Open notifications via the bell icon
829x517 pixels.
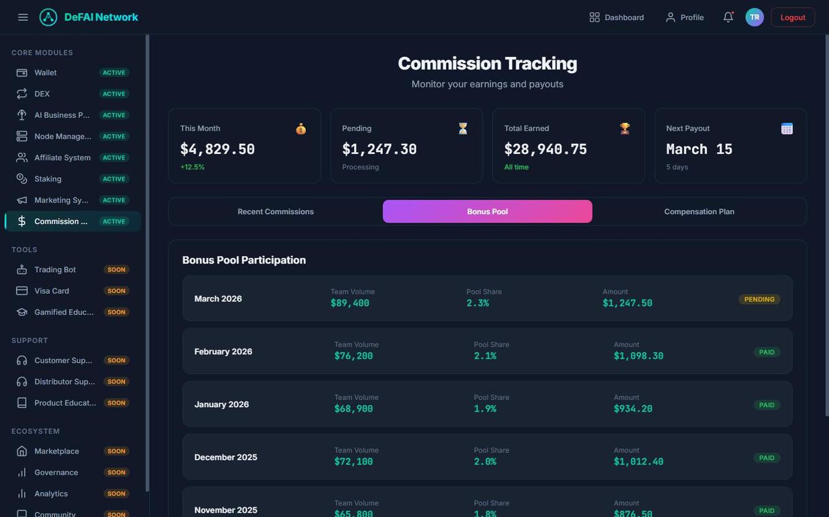pyautogui.click(x=728, y=17)
